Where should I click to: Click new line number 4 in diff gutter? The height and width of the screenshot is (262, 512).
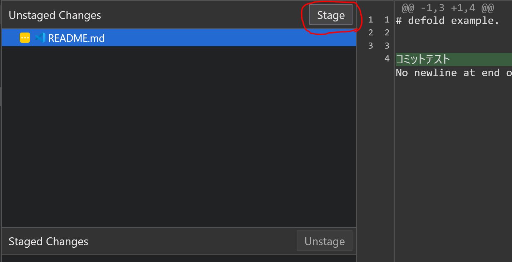[x=387, y=59]
